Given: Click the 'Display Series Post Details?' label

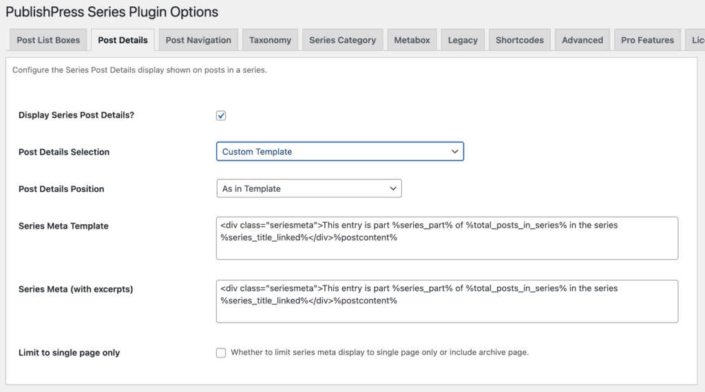Looking at the screenshot, I should click(76, 115).
